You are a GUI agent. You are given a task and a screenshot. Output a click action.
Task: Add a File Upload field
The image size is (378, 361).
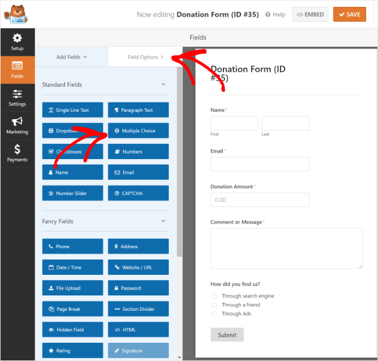(72, 288)
